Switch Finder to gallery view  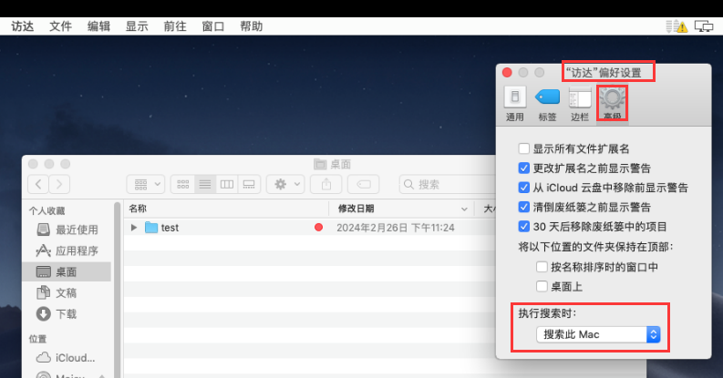249,184
